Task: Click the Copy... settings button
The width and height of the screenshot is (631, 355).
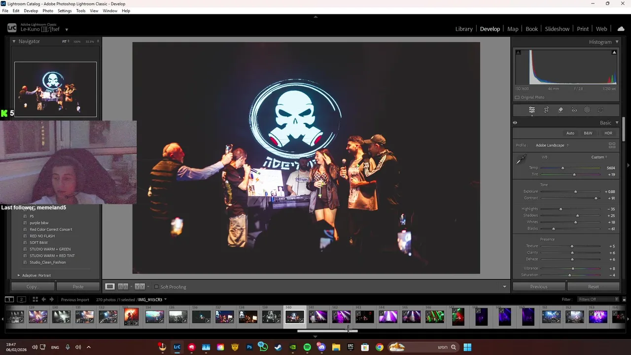Action: [33, 286]
